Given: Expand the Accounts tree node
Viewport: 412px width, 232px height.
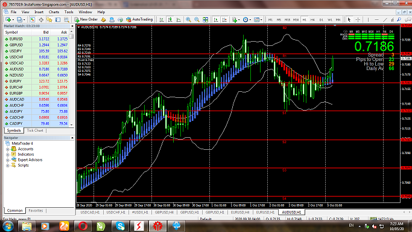Looking at the screenshot, I should coord(8,149).
